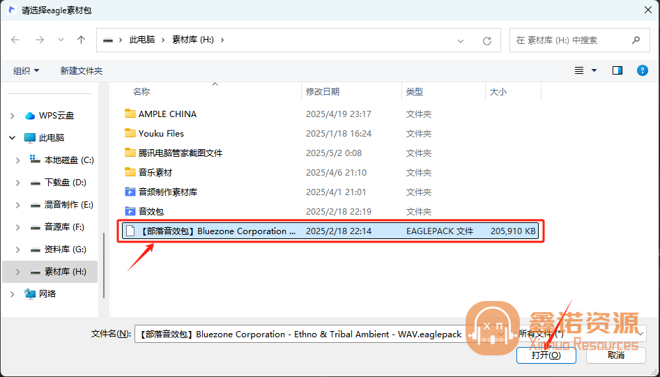Click the search magnifier icon
This screenshot has height=377, width=660.
click(635, 40)
